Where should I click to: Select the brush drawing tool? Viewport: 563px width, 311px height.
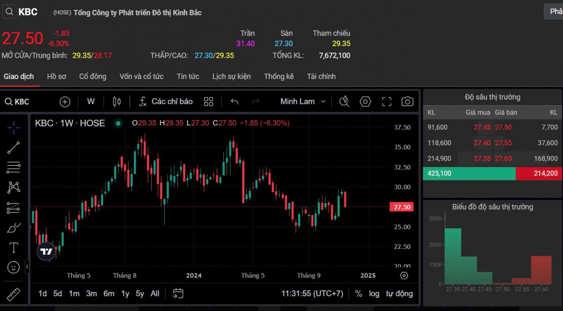coord(14,228)
